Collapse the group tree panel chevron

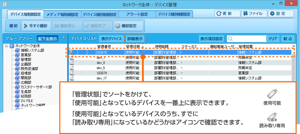pyautogui.click(x=64, y=37)
